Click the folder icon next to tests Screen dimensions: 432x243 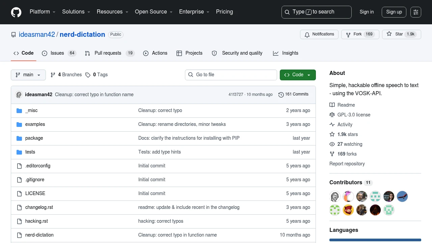tap(19, 152)
